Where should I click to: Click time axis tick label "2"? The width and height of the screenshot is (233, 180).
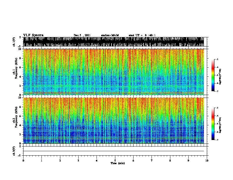(60, 161)
